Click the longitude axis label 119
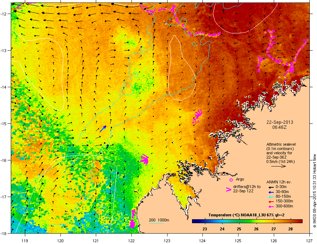Image resolution: width=317 pixels, height=244 pixels. [25, 240]
